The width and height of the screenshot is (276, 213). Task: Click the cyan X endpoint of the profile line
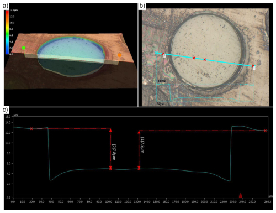157,53
